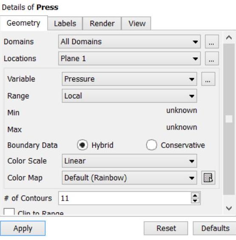Select the Conservative boundary data option
The height and width of the screenshot is (240, 236).
(x=151, y=145)
